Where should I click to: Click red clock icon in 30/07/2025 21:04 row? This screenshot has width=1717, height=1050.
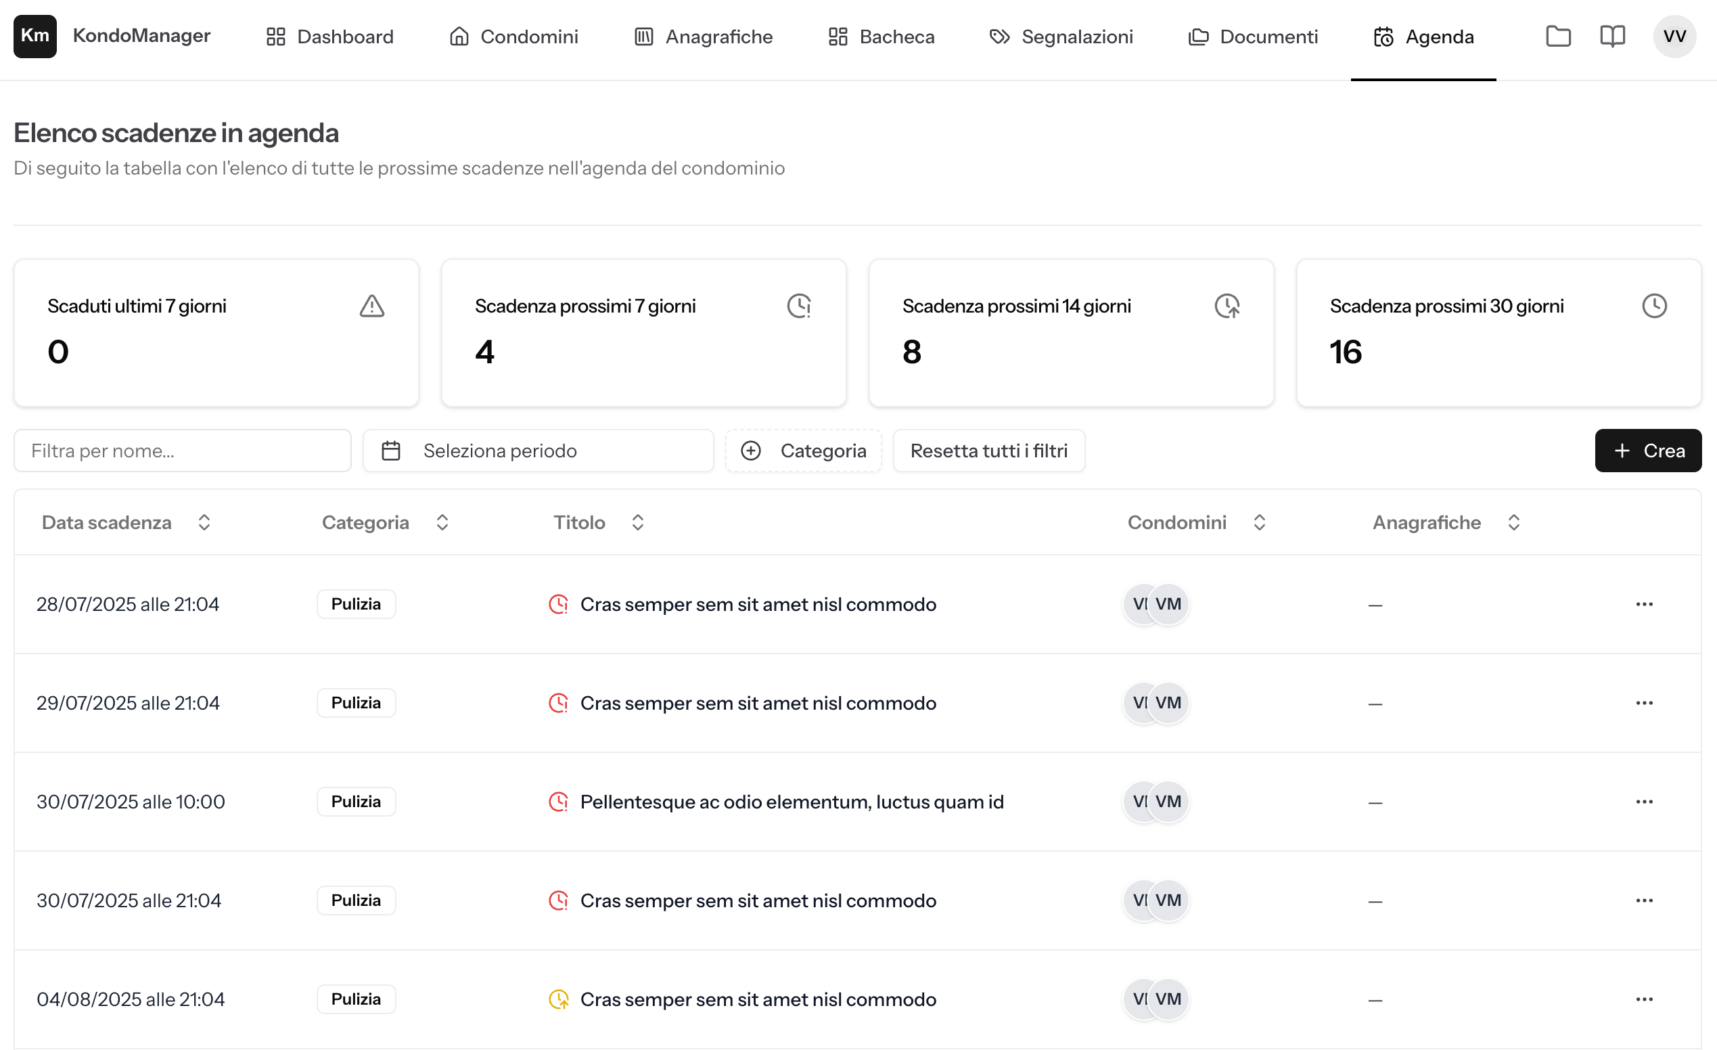(558, 901)
